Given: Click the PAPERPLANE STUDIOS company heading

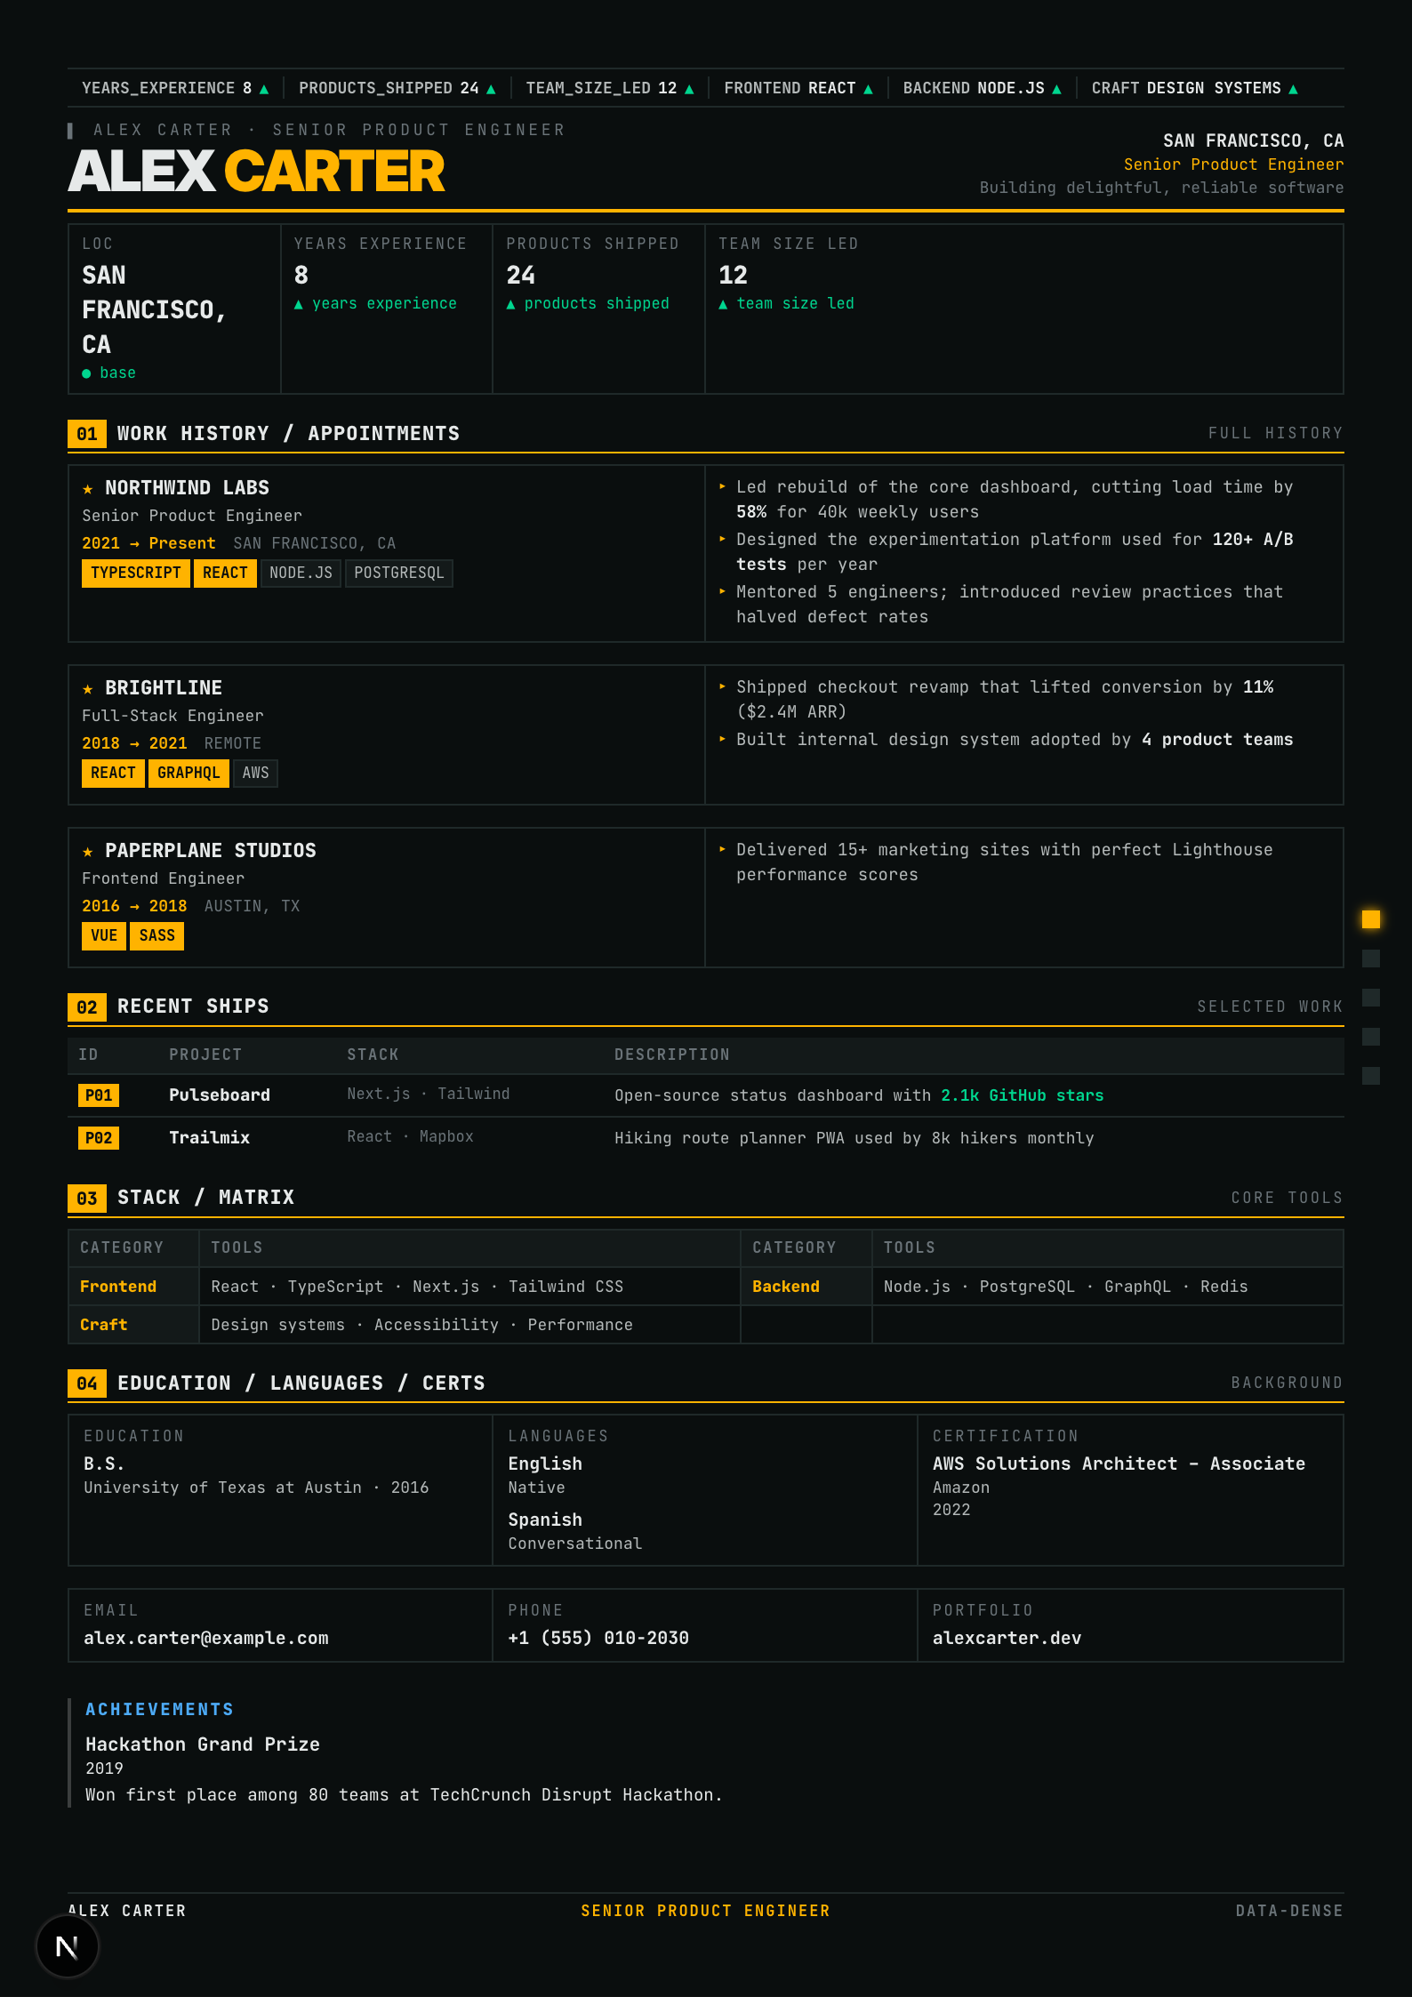Looking at the screenshot, I should point(211,851).
